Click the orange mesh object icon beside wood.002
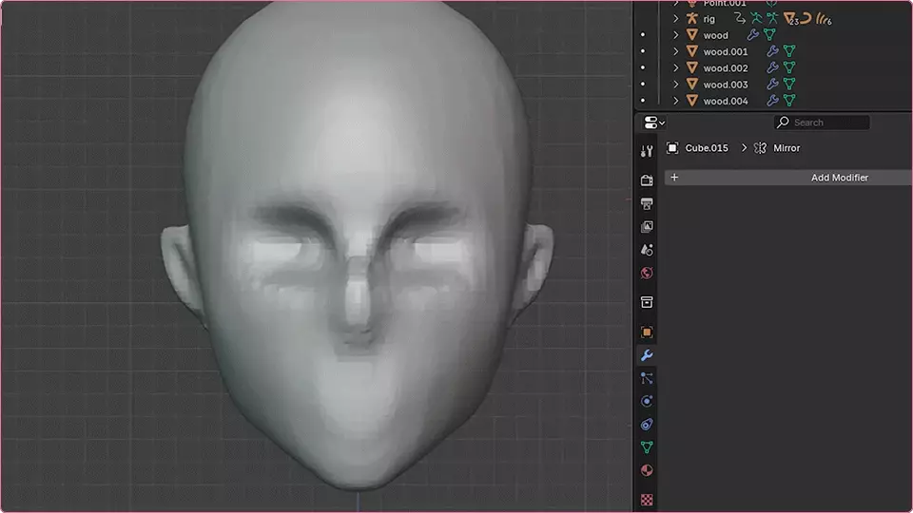Image resolution: width=913 pixels, height=513 pixels. coord(691,67)
